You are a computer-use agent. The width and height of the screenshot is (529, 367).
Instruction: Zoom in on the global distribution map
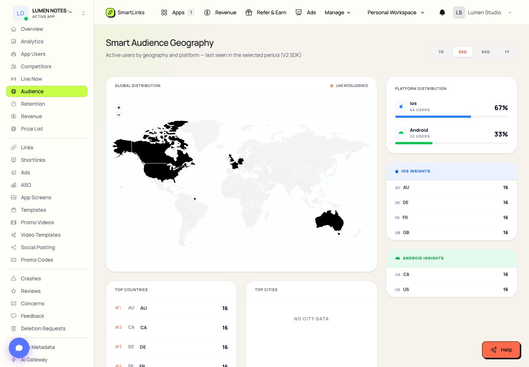[119, 108]
